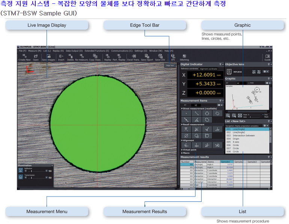The height and width of the screenshot is (224, 289).
Task: Open the Save images tool
Action: pyautogui.click(x=48, y=57)
